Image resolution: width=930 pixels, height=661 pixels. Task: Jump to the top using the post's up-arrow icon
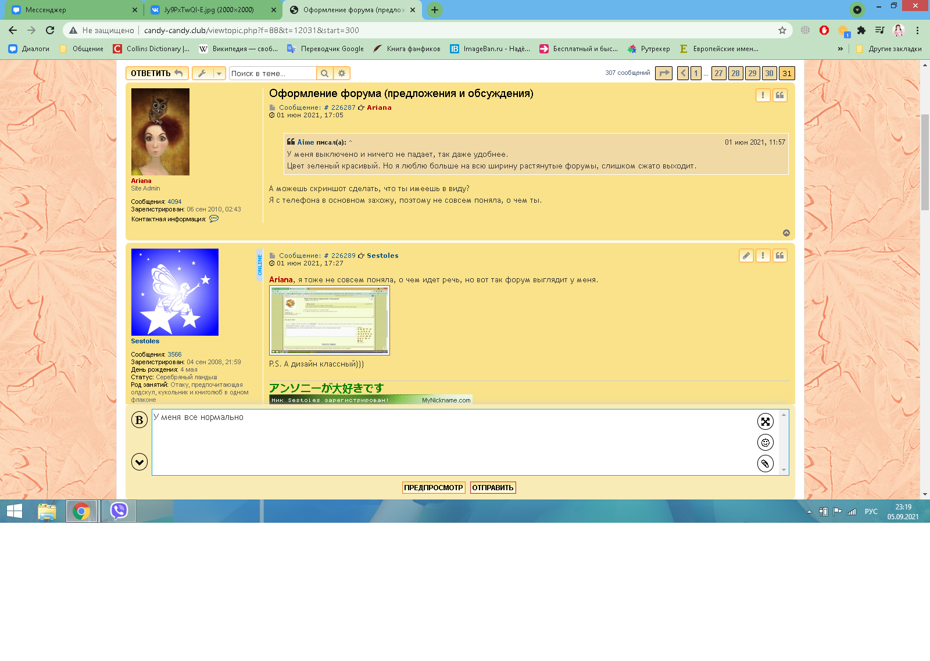coord(786,233)
